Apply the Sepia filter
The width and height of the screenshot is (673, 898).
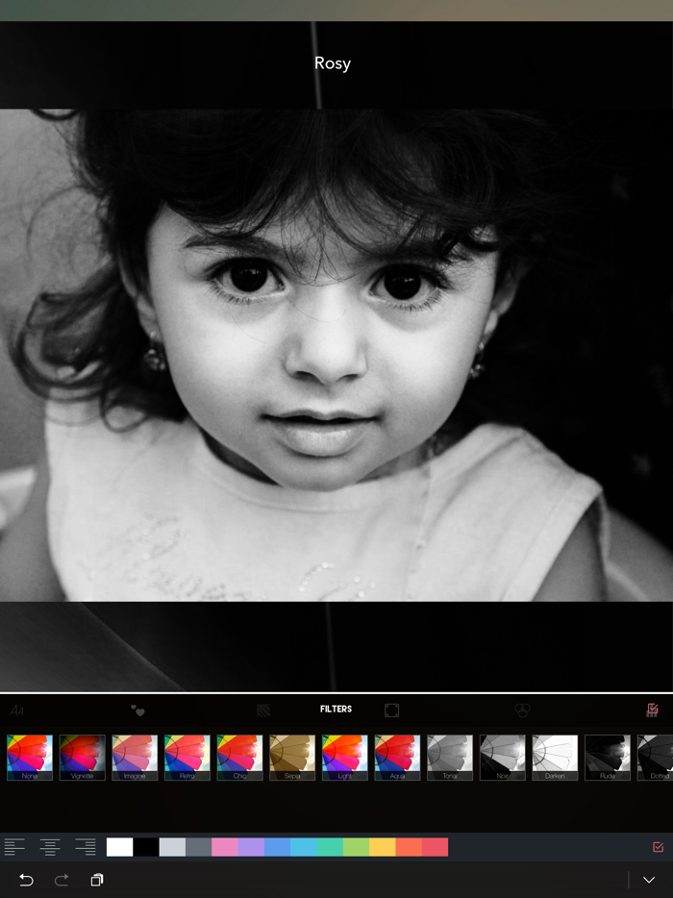(292, 758)
